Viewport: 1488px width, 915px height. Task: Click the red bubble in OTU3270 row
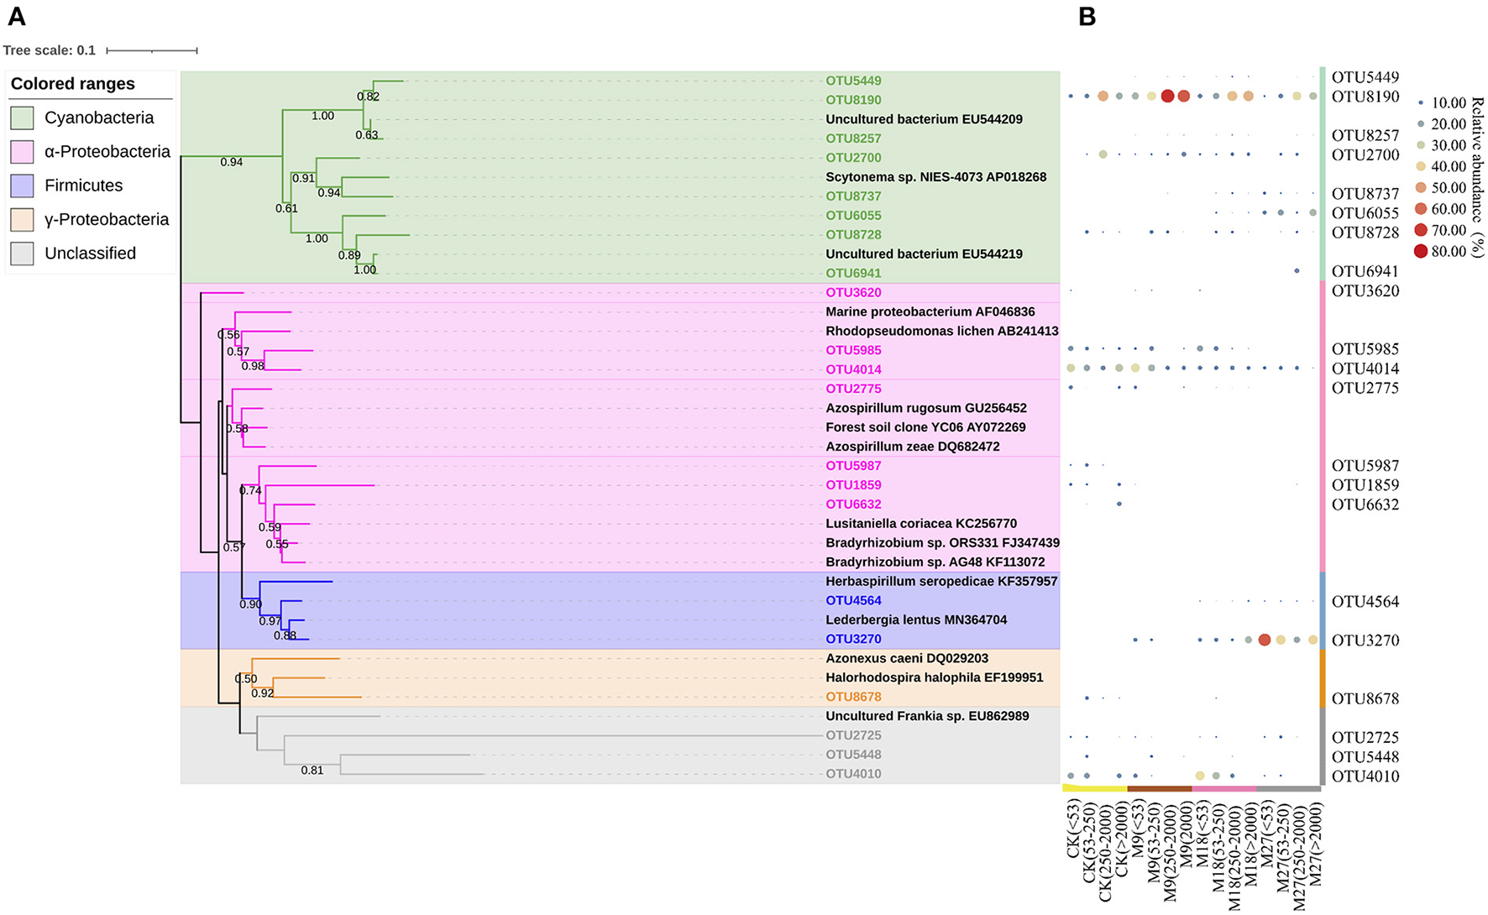(1265, 640)
